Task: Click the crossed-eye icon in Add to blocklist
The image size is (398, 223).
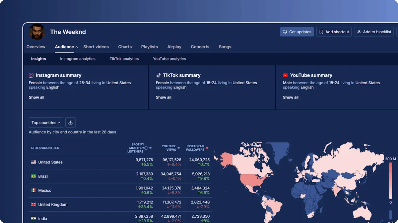Action: point(359,32)
